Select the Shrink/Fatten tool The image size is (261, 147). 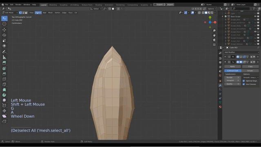click(4, 111)
